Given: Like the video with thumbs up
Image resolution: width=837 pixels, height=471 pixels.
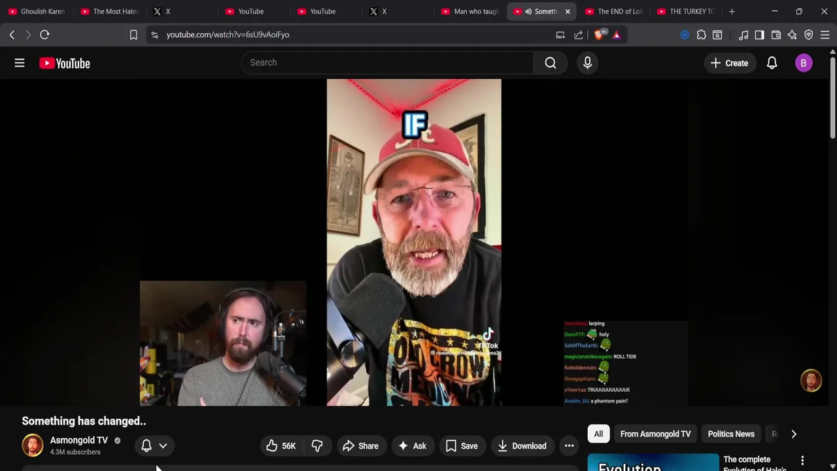Looking at the screenshot, I should 281,445.
